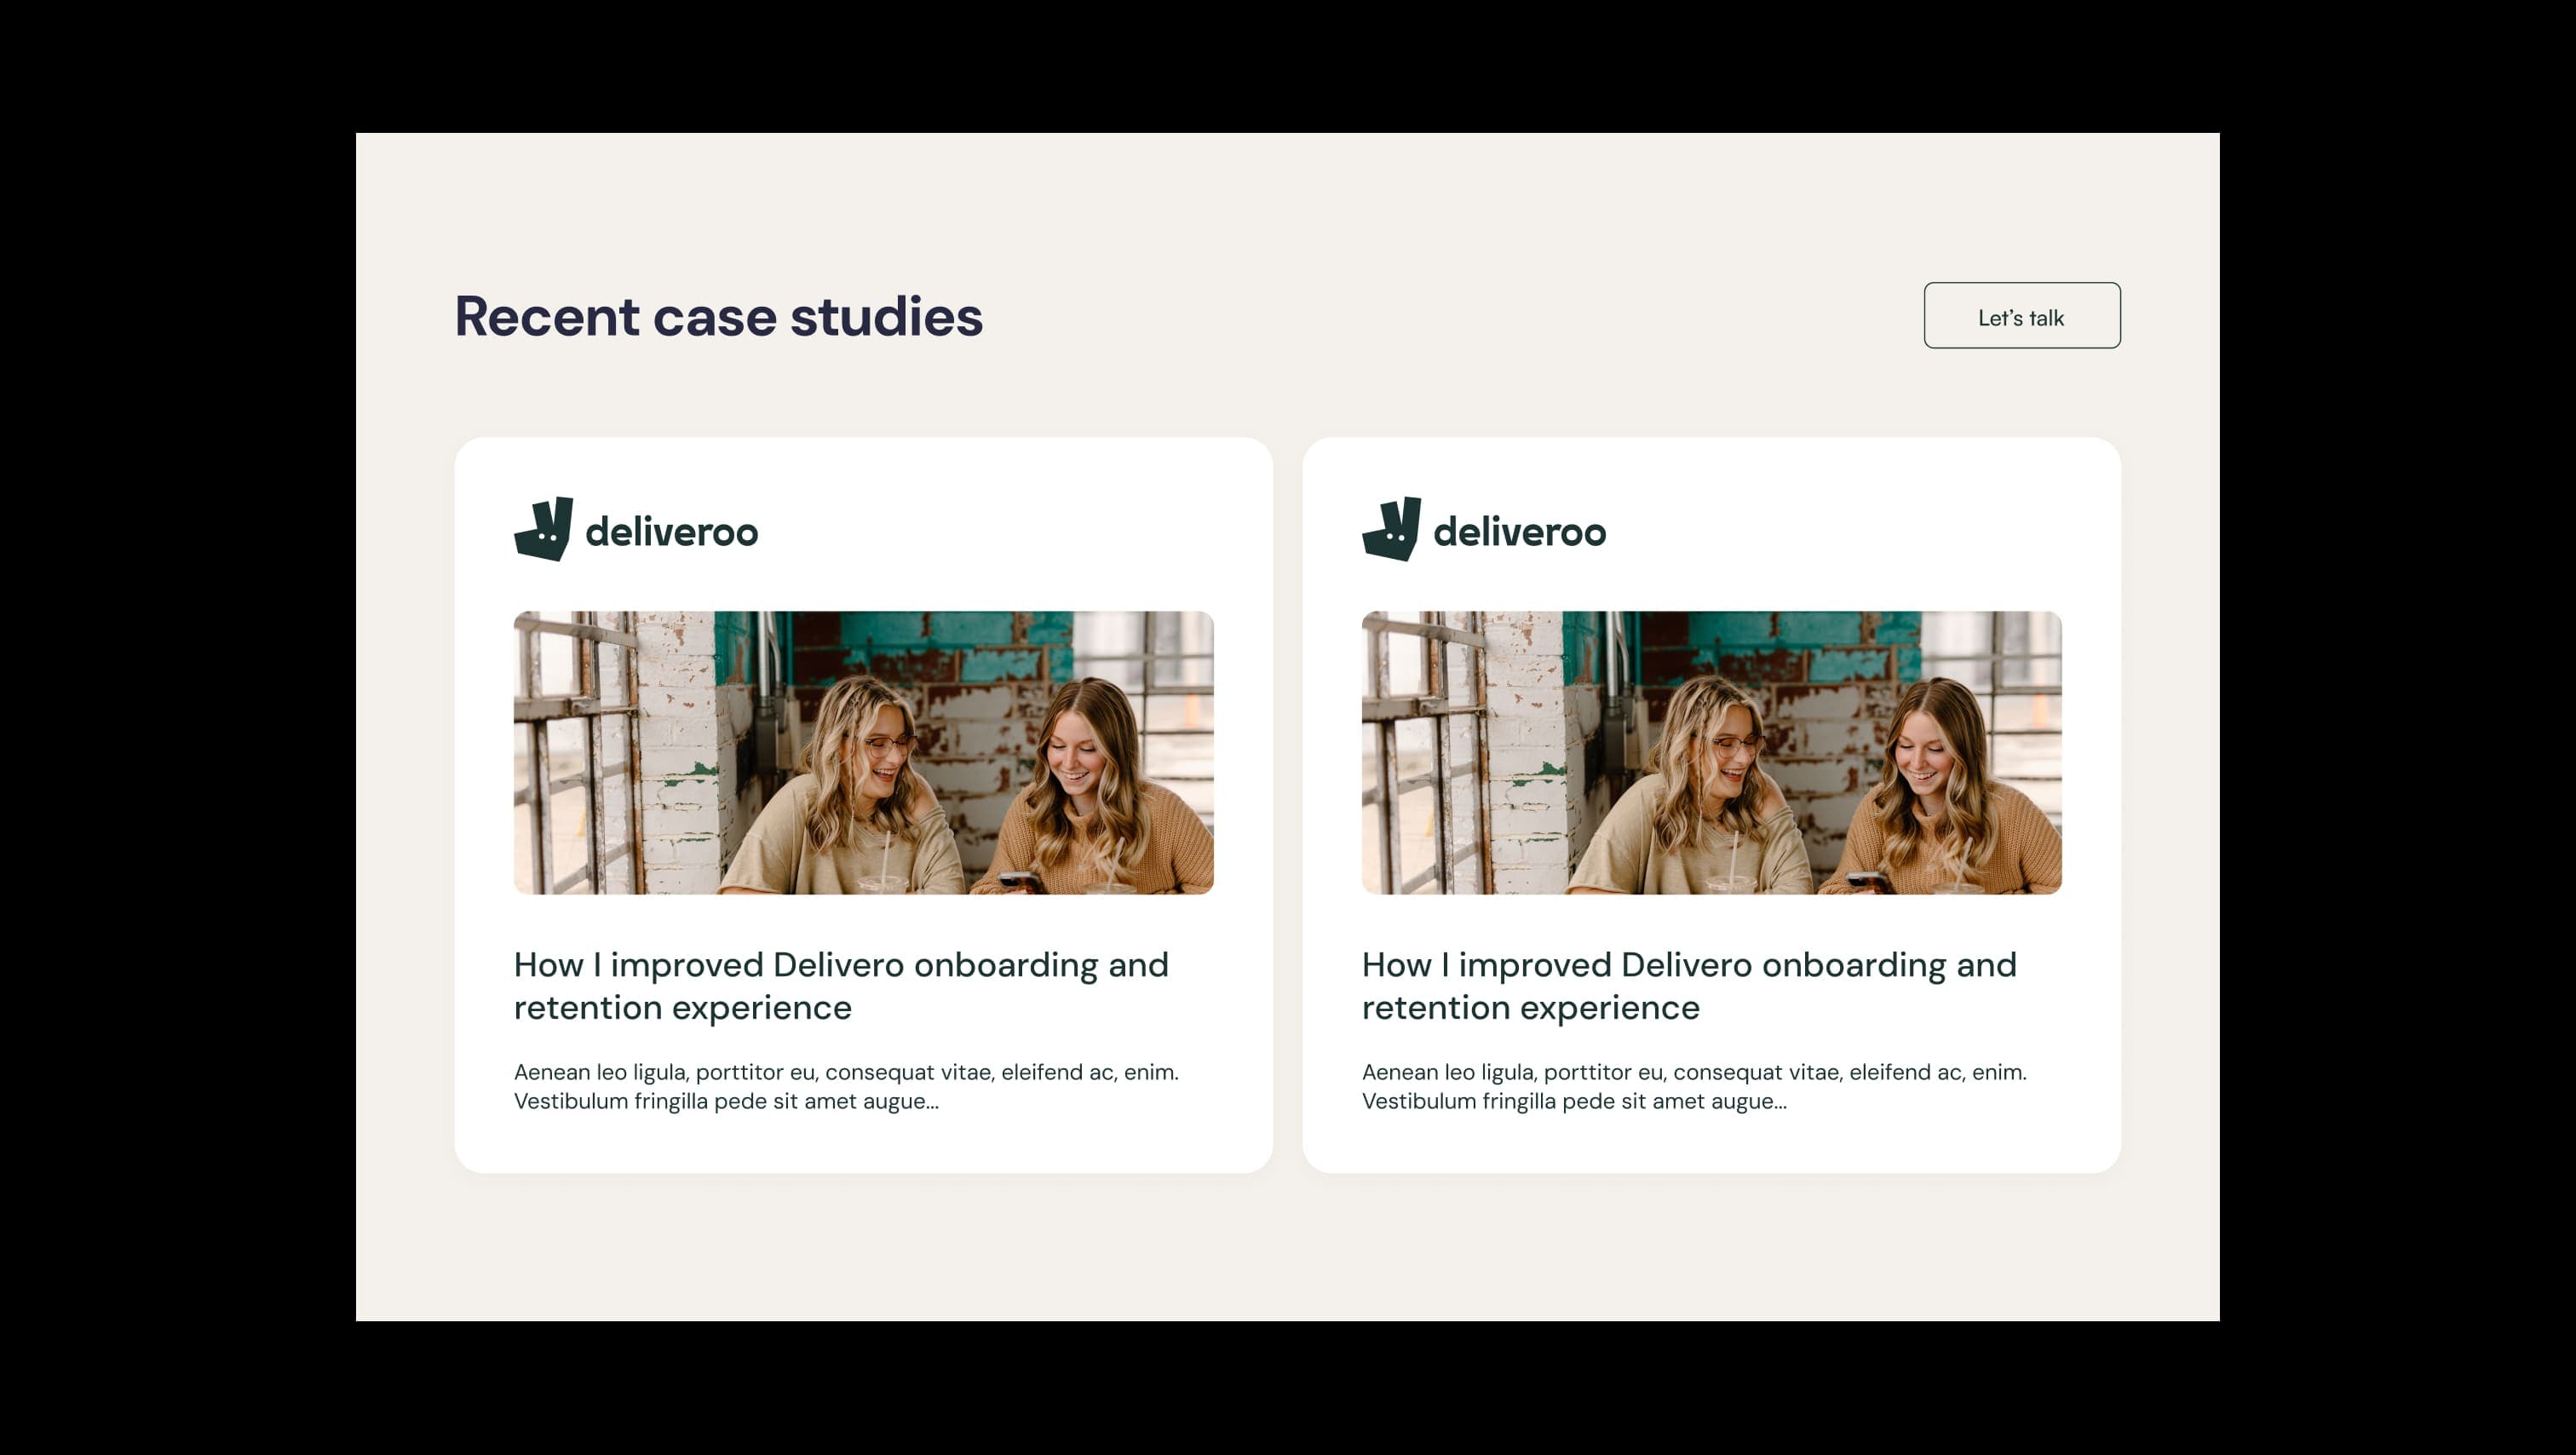Open the left card's photo thumbnail
The image size is (2576, 1455).
864,752
